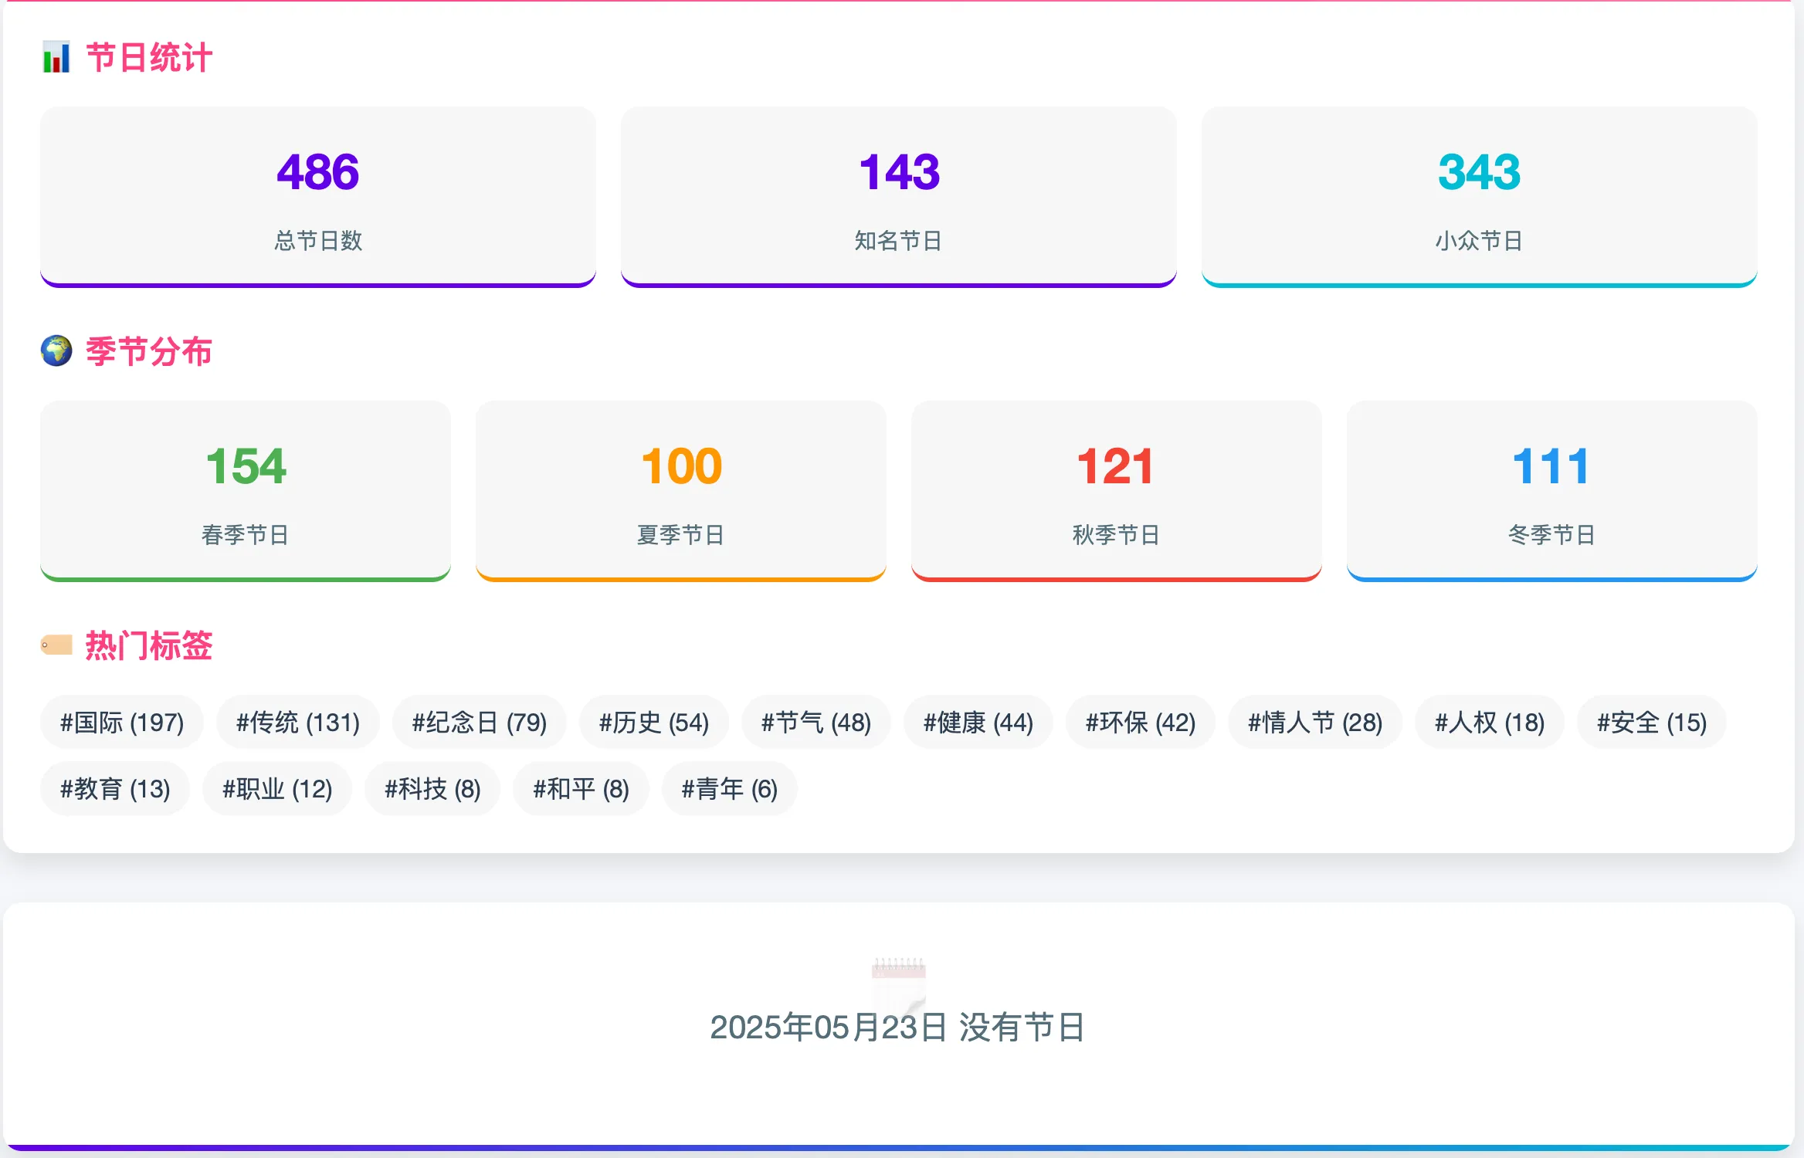Open the 486 总节日数 stat card
The height and width of the screenshot is (1158, 1804).
point(318,197)
